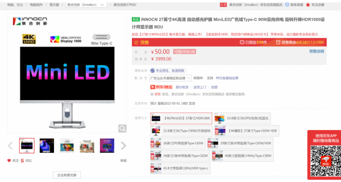Click 自提 pickup link

coord(214,87)
